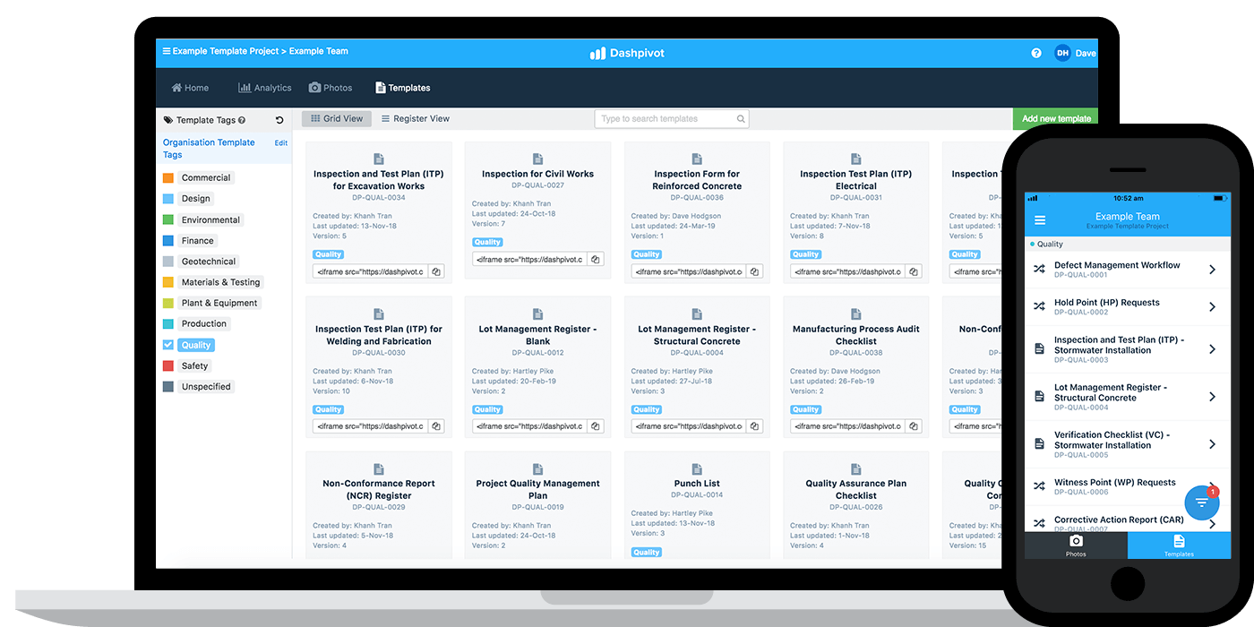Open the Photos tab in top navigation
Image resolution: width=1254 pixels, height=627 pixels.
click(x=331, y=88)
